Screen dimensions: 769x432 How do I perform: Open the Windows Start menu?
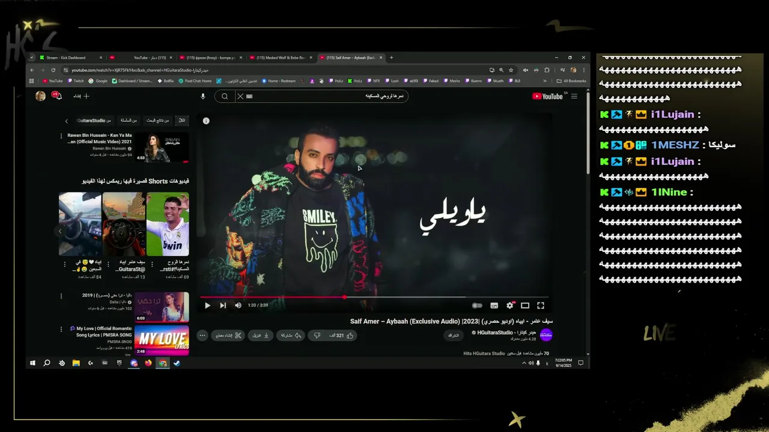tap(32, 363)
